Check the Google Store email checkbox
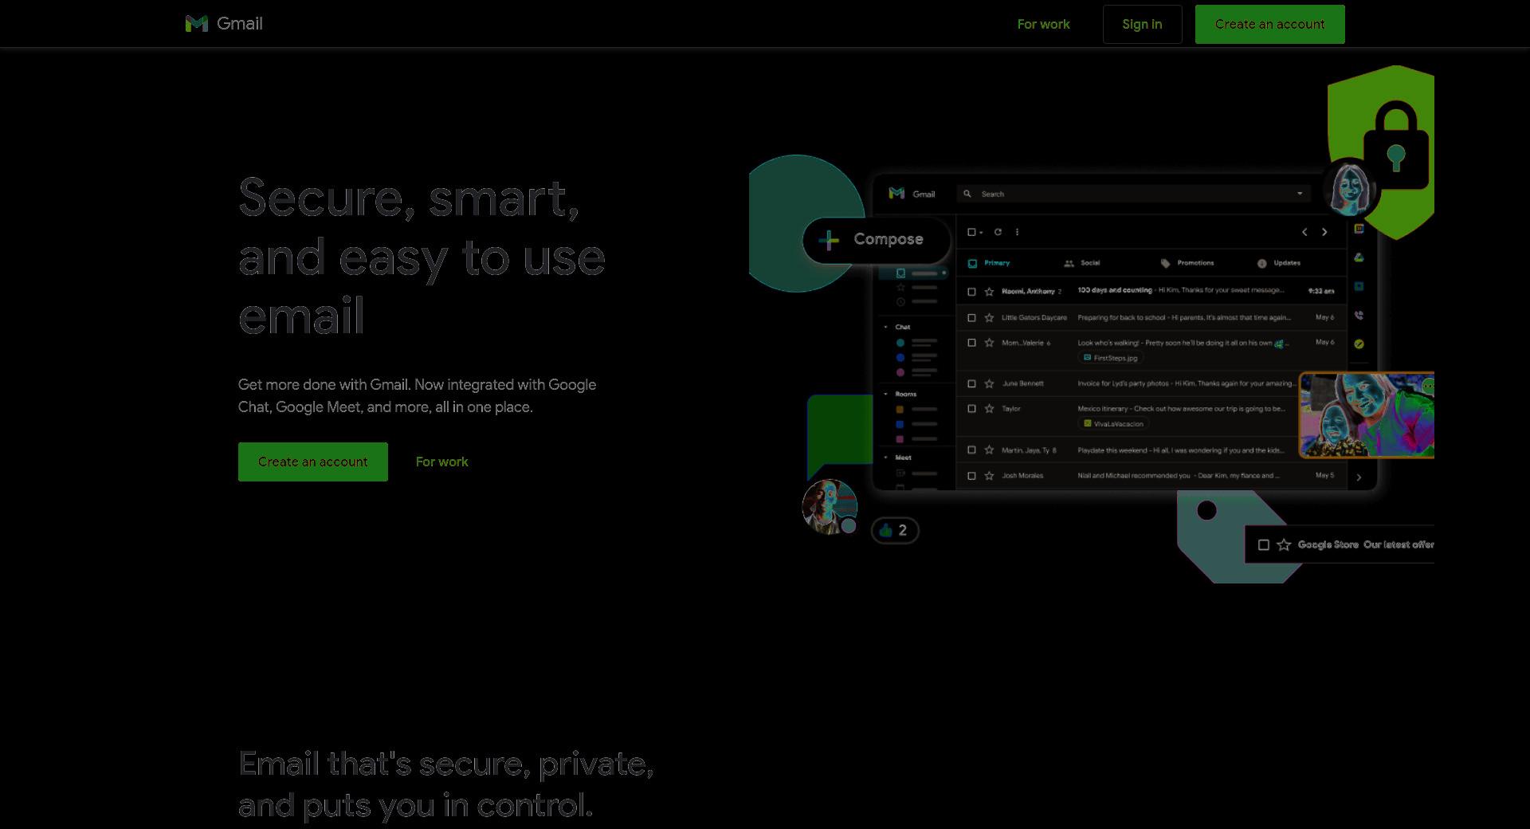 coord(1263,545)
